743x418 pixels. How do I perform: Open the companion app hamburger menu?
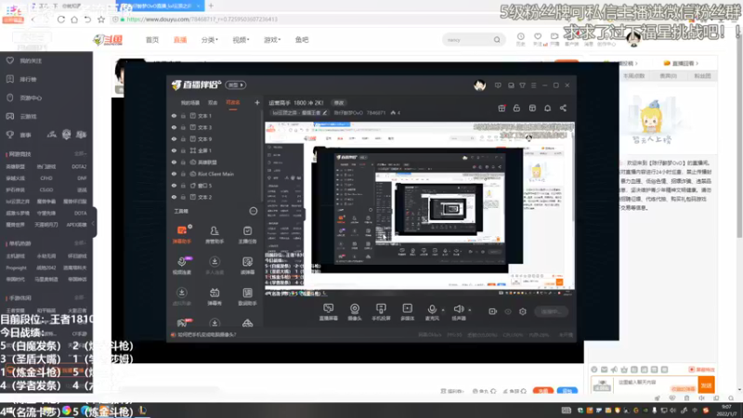click(x=533, y=85)
